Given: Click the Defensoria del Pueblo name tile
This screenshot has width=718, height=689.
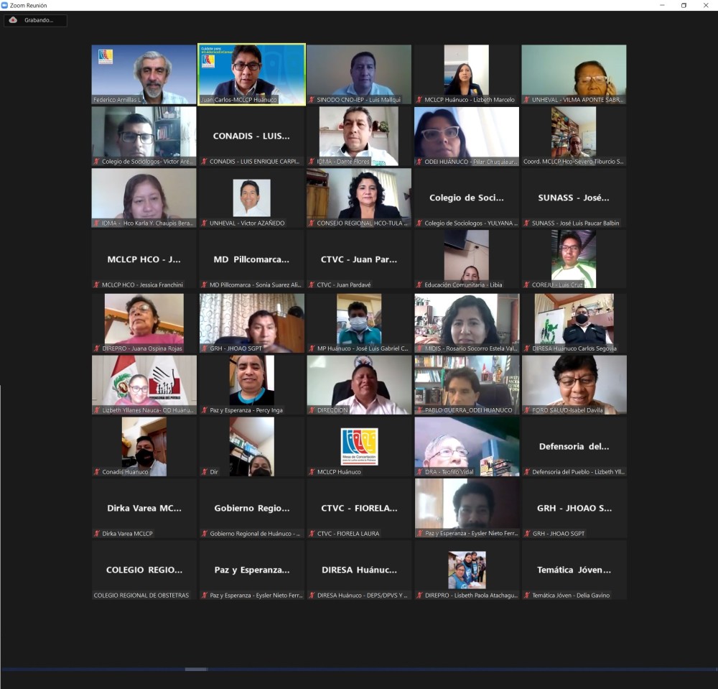Looking at the screenshot, I should 574,446.
